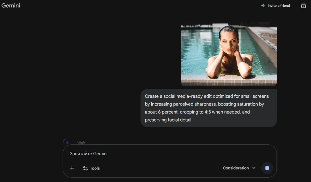Click the plus icon to attach a file
Image resolution: width=311 pixels, height=182 pixels.
72,168
